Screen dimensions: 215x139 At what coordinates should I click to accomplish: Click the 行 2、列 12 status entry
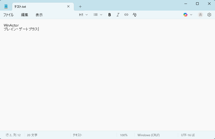click(x=13, y=135)
